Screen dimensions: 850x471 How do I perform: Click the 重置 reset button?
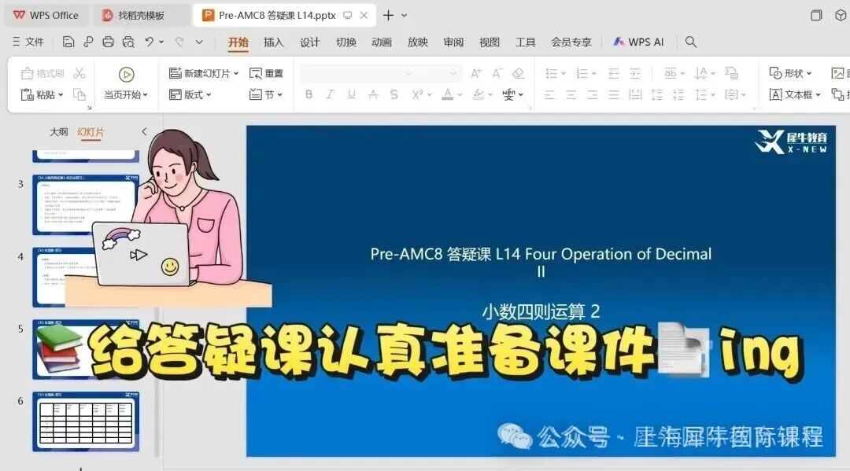click(268, 73)
